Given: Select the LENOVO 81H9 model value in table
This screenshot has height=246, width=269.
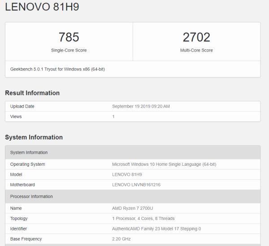Looking at the screenshot, I should (127, 174).
